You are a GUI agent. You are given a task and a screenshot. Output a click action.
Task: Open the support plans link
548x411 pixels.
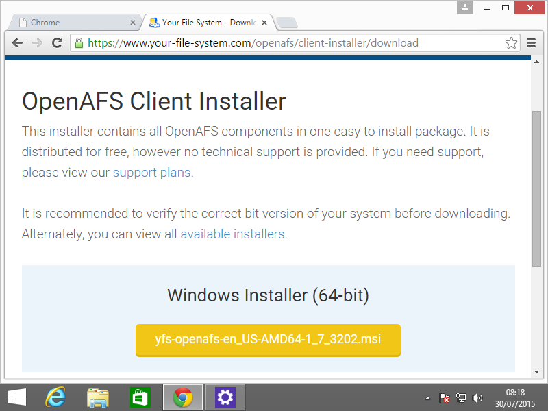tap(151, 173)
